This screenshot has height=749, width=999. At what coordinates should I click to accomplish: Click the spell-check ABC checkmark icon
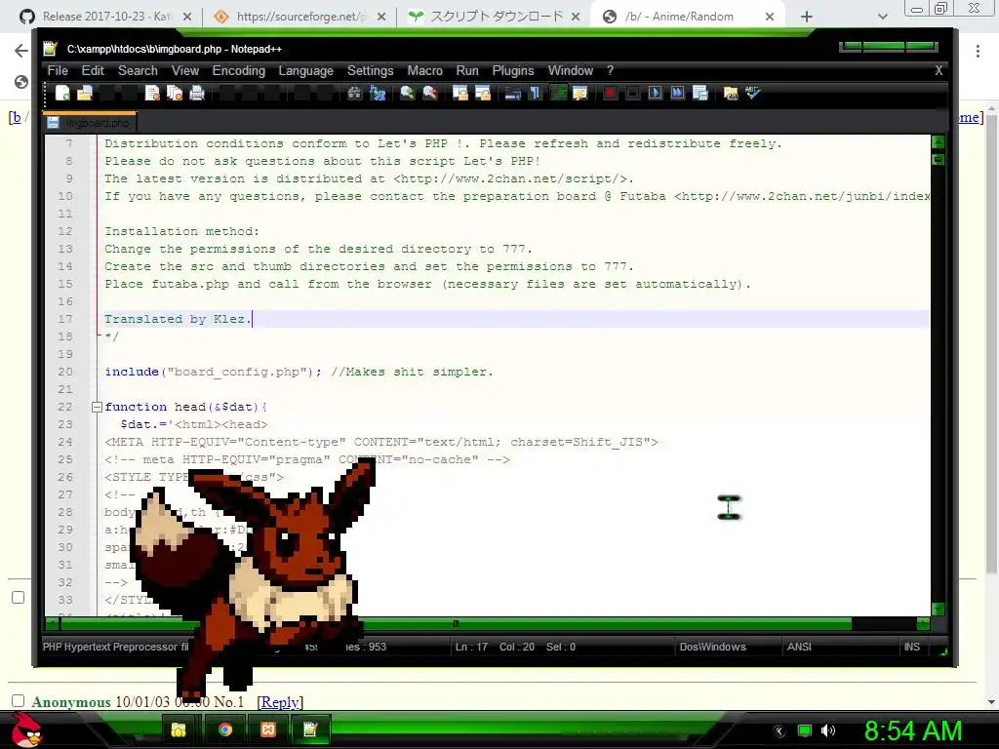752,93
